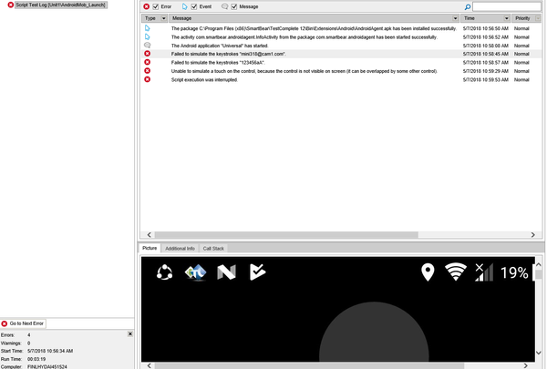Toggle the Message filter checkbox
The width and height of the screenshot is (547, 369).
click(234, 6)
